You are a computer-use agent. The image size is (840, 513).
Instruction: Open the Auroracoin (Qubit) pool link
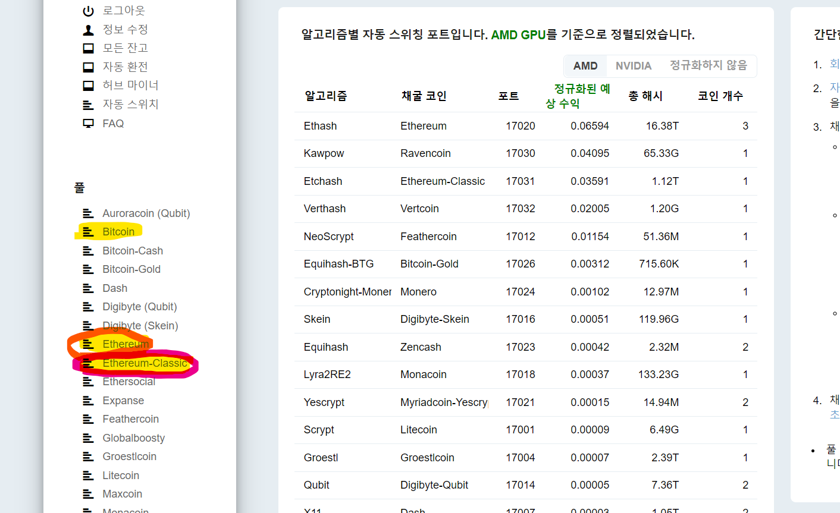[x=146, y=213]
